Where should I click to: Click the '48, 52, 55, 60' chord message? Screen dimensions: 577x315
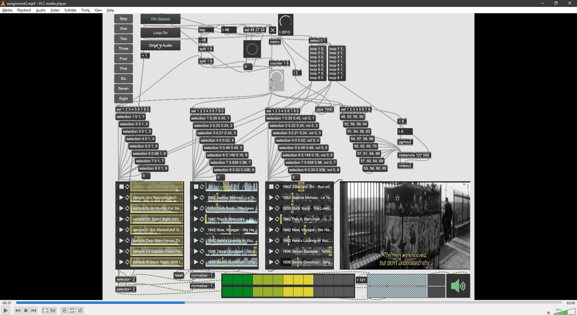point(352,117)
